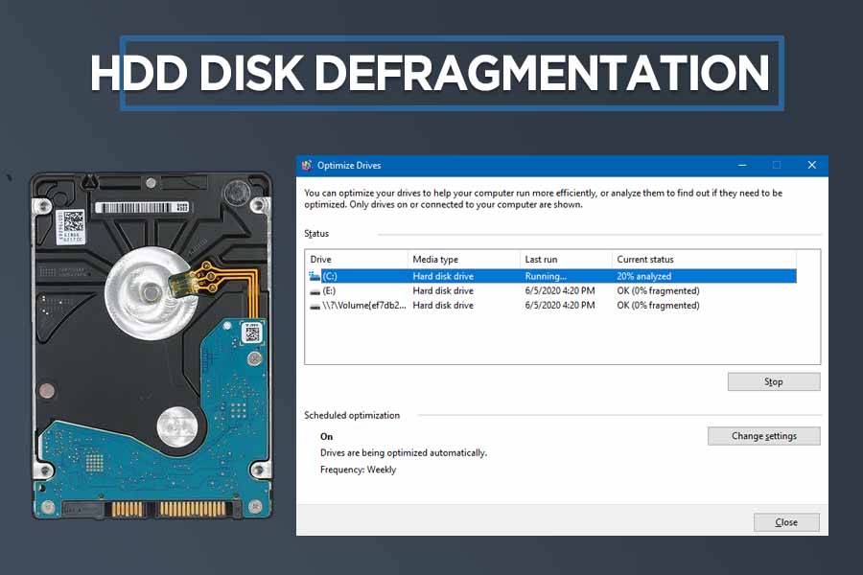Close the Optimize Drives dialog
This screenshot has height=575, width=863.
pos(786,521)
